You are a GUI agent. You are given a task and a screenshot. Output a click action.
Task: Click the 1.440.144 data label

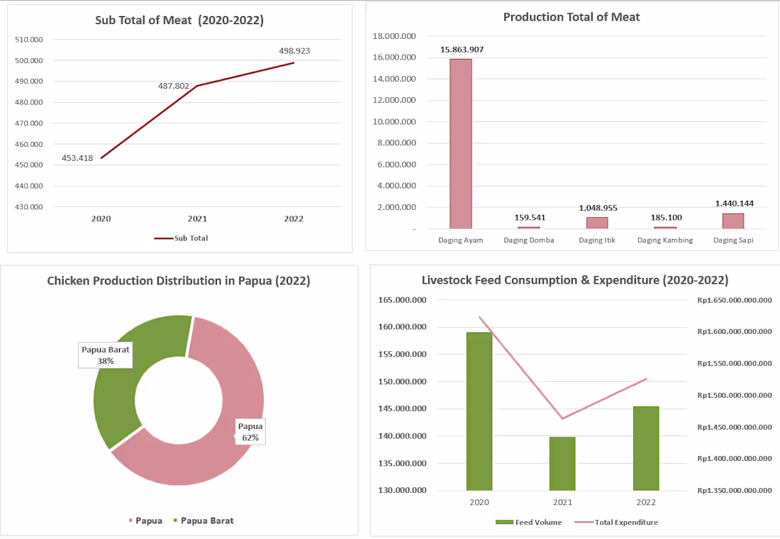[x=734, y=204]
